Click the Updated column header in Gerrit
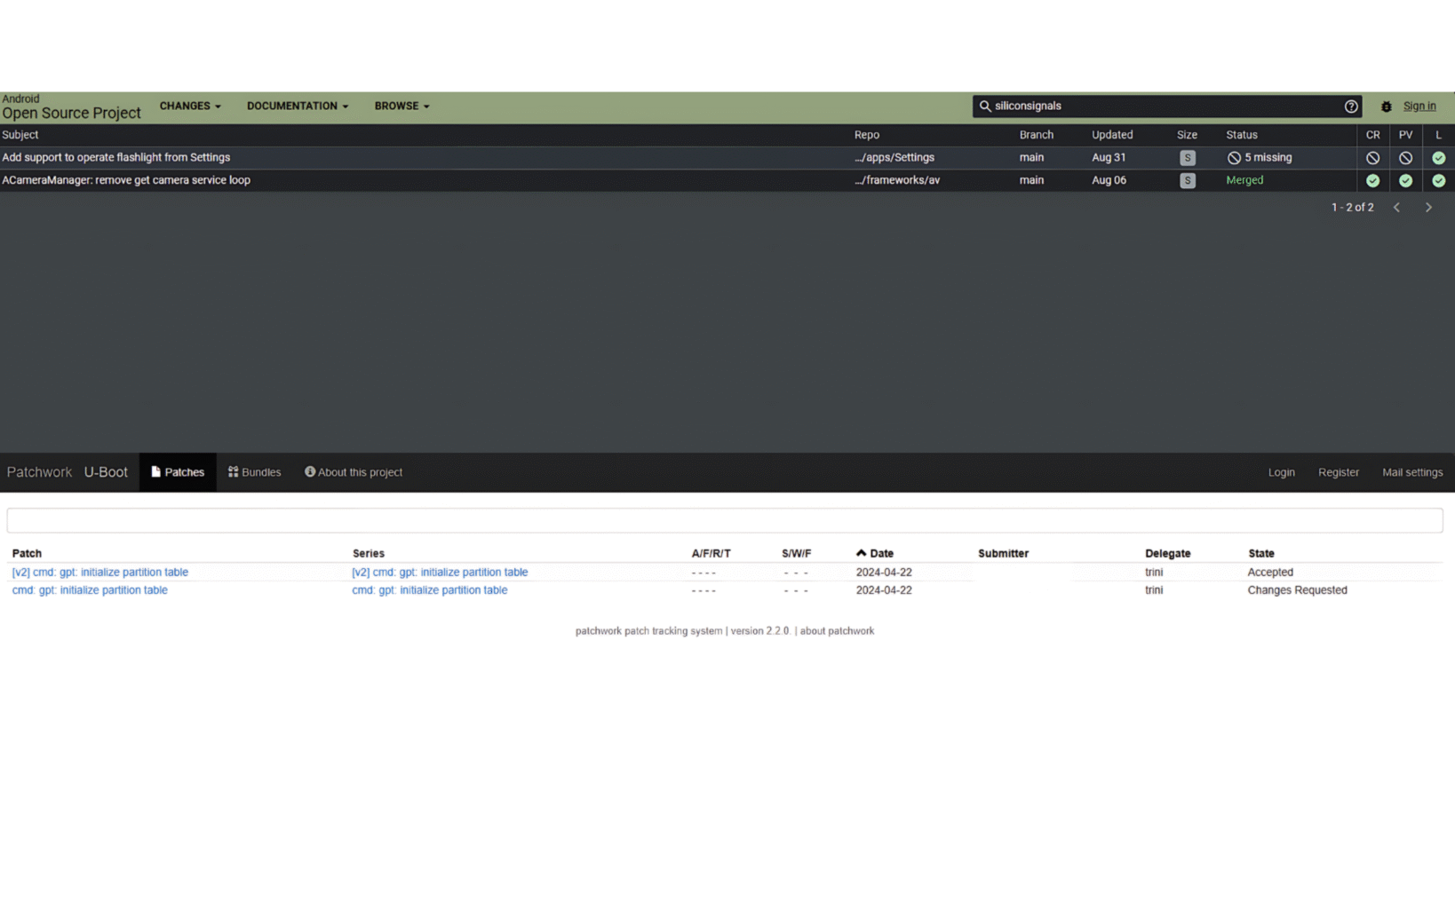Screen dimensions: 1455x909 [x=1111, y=135]
